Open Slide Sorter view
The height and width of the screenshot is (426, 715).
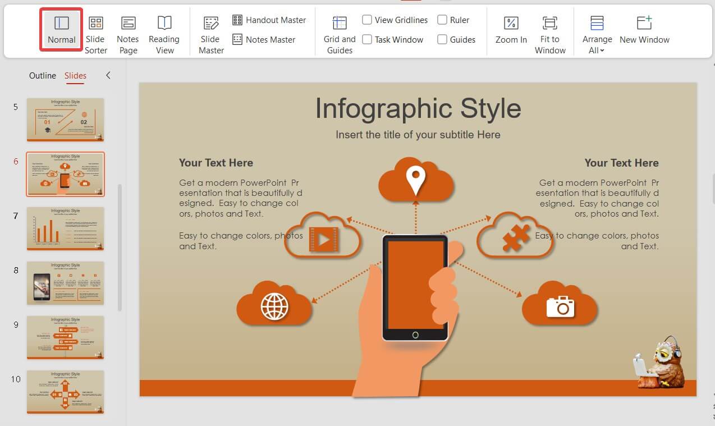click(96, 35)
